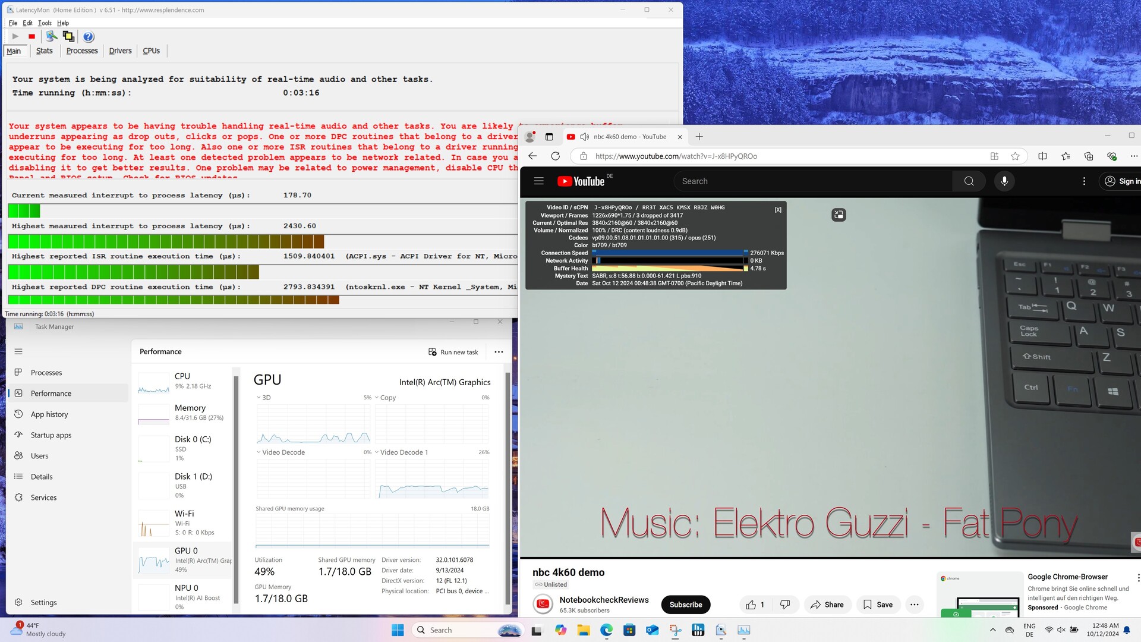Sign in to YouTube
The width and height of the screenshot is (1141, 642).
coord(1122,181)
